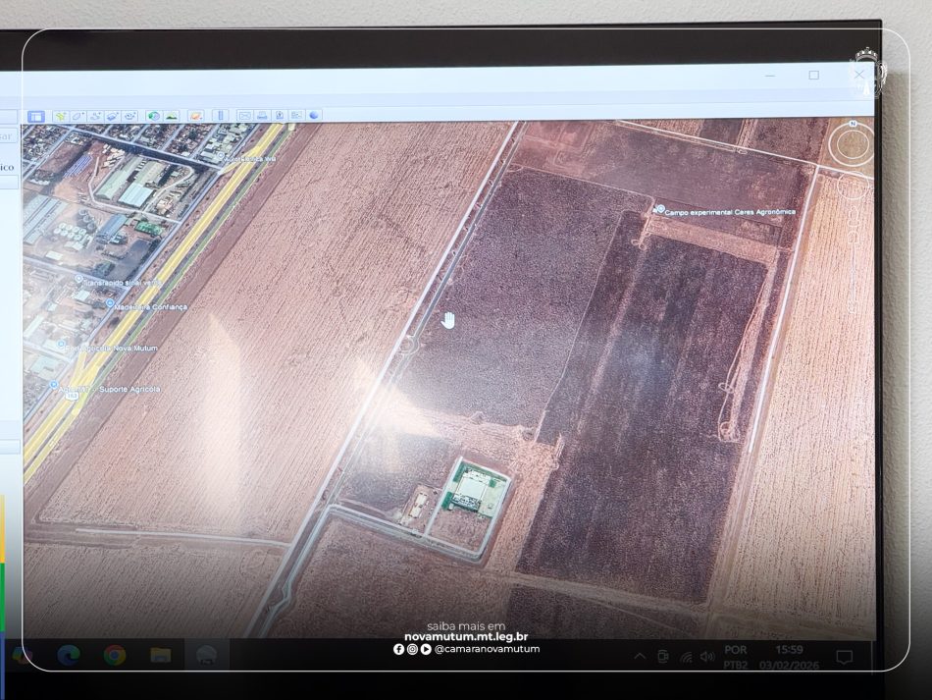Click the Record a Tour icon
The width and height of the screenshot is (932, 700).
coord(129,116)
